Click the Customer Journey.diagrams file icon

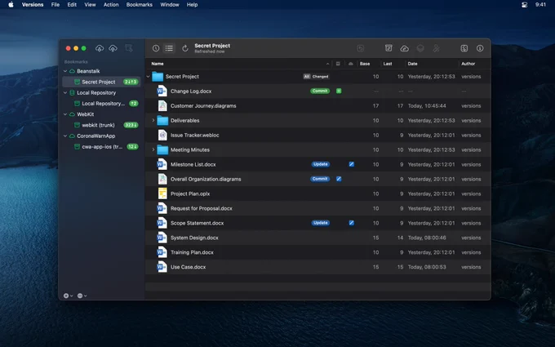[162, 106]
